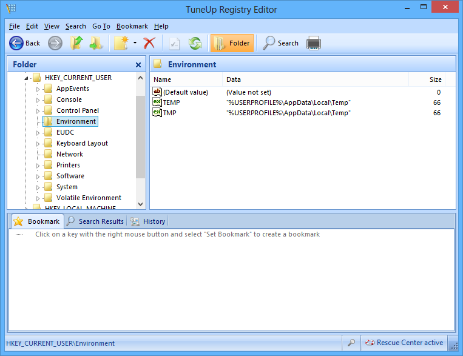Refresh the registry view

[195, 43]
